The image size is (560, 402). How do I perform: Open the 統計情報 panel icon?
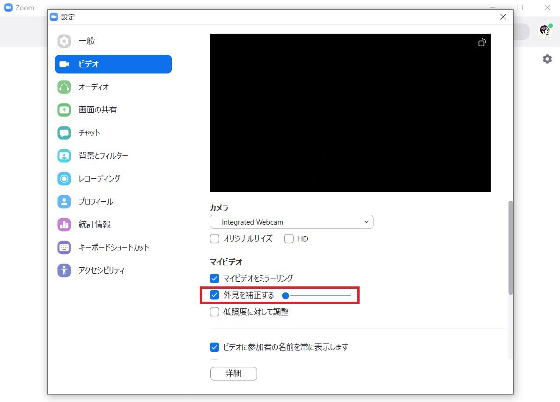[64, 225]
